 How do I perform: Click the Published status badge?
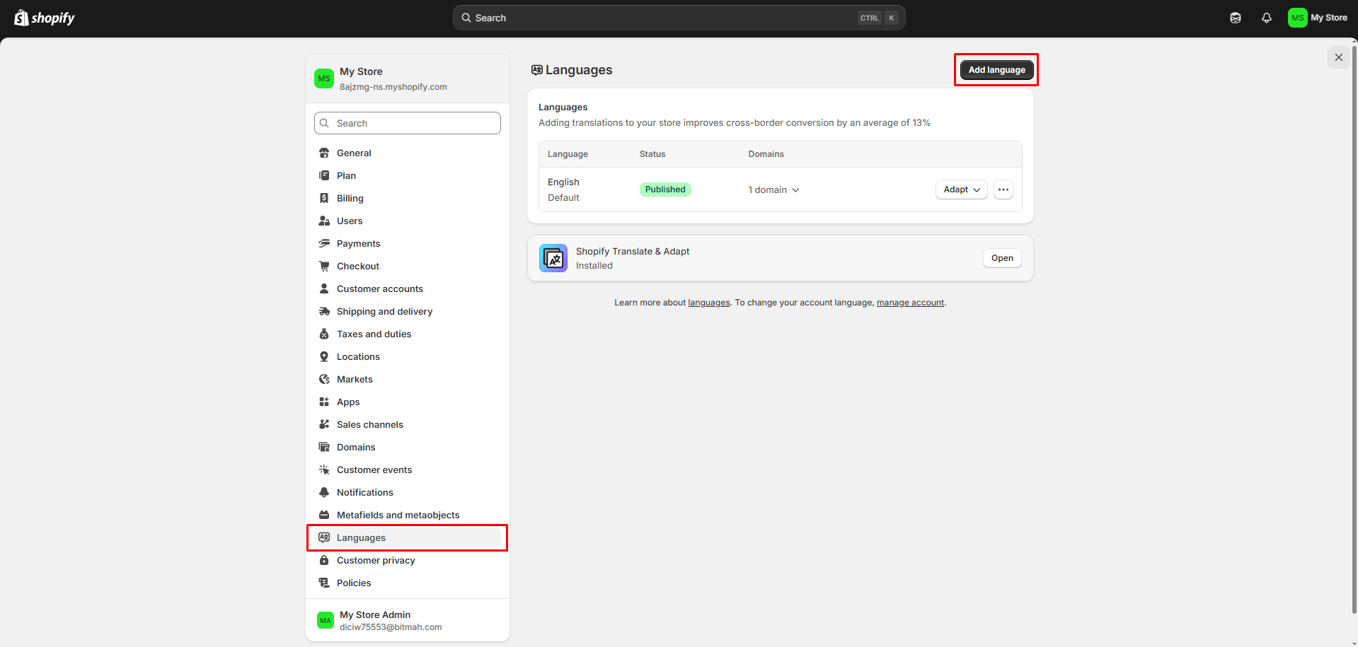(665, 190)
